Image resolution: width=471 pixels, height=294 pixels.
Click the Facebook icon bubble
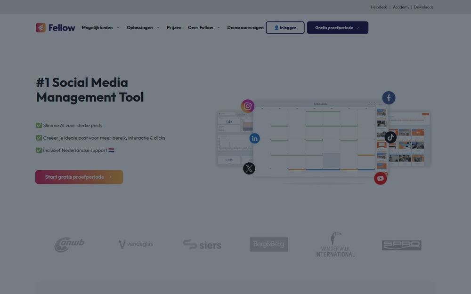coord(389,98)
